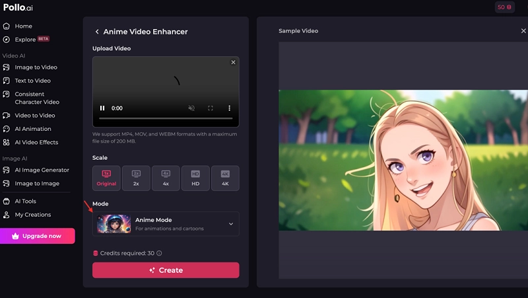Click the Upgrade now button

click(x=37, y=236)
